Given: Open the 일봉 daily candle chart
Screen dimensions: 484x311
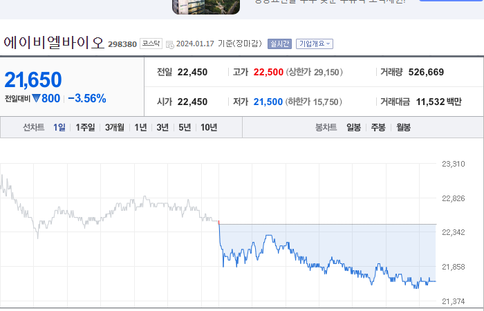Looking at the screenshot, I should pyautogui.click(x=353, y=127).
